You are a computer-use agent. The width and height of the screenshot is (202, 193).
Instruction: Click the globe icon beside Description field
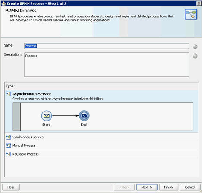click(195, 56)
